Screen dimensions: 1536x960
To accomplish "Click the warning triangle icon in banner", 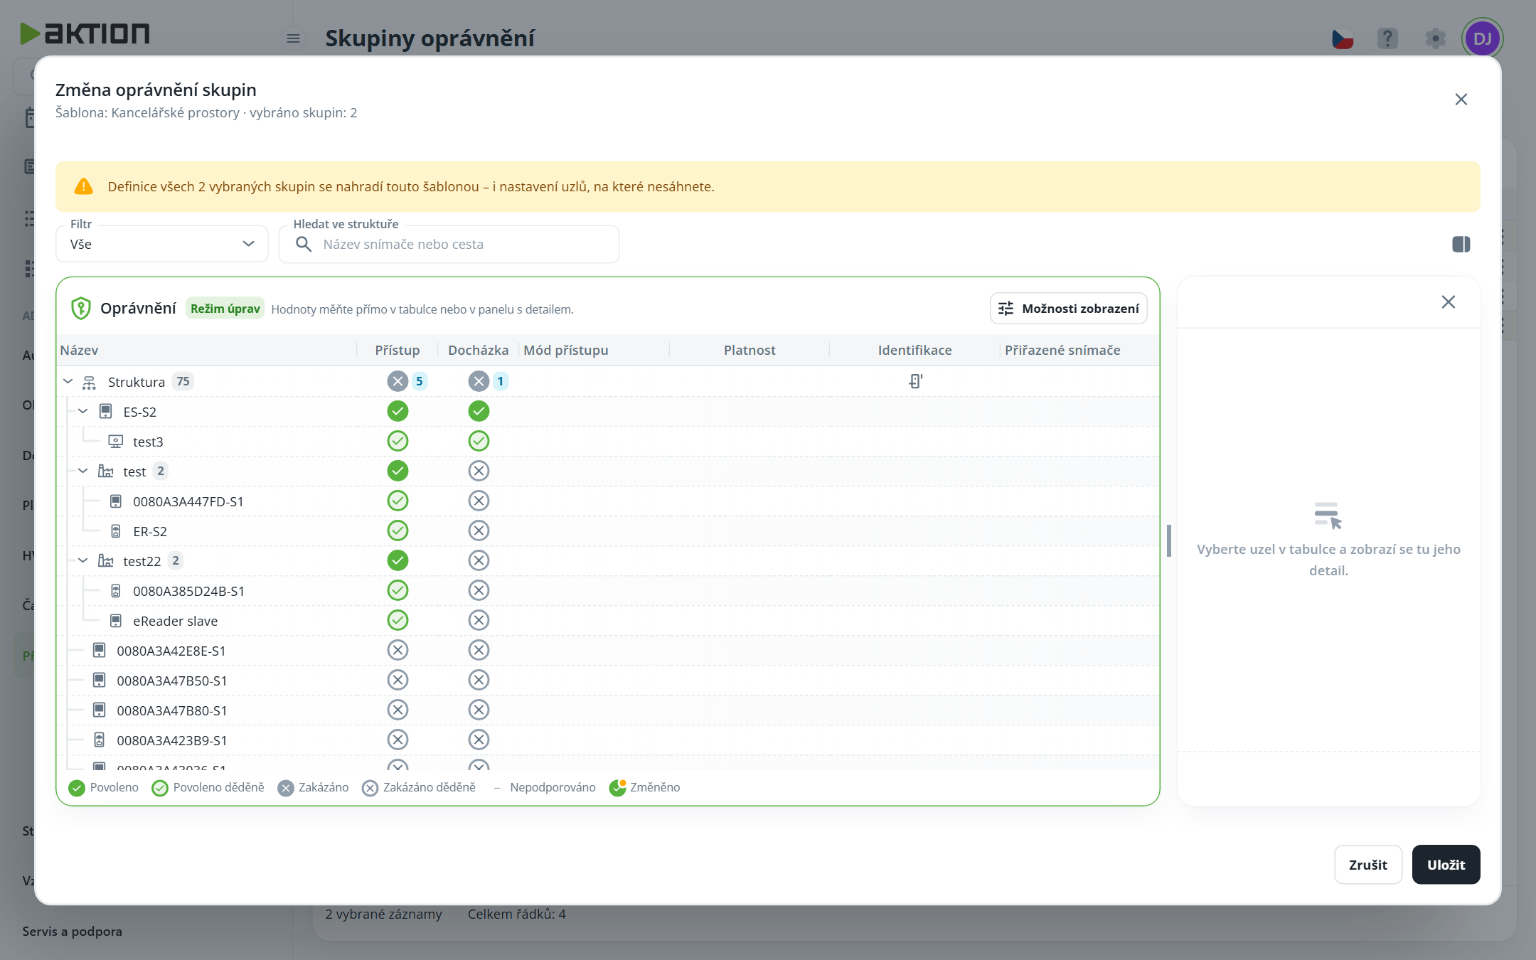I will 84,186.
